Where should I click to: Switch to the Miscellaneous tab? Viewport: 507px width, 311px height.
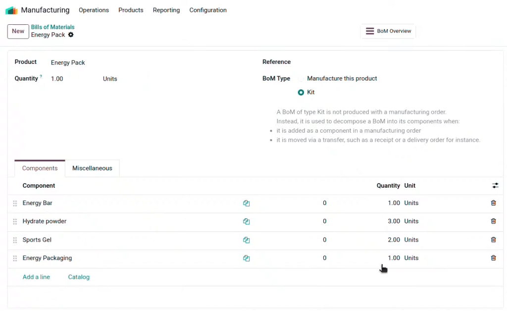coord(92,168)
